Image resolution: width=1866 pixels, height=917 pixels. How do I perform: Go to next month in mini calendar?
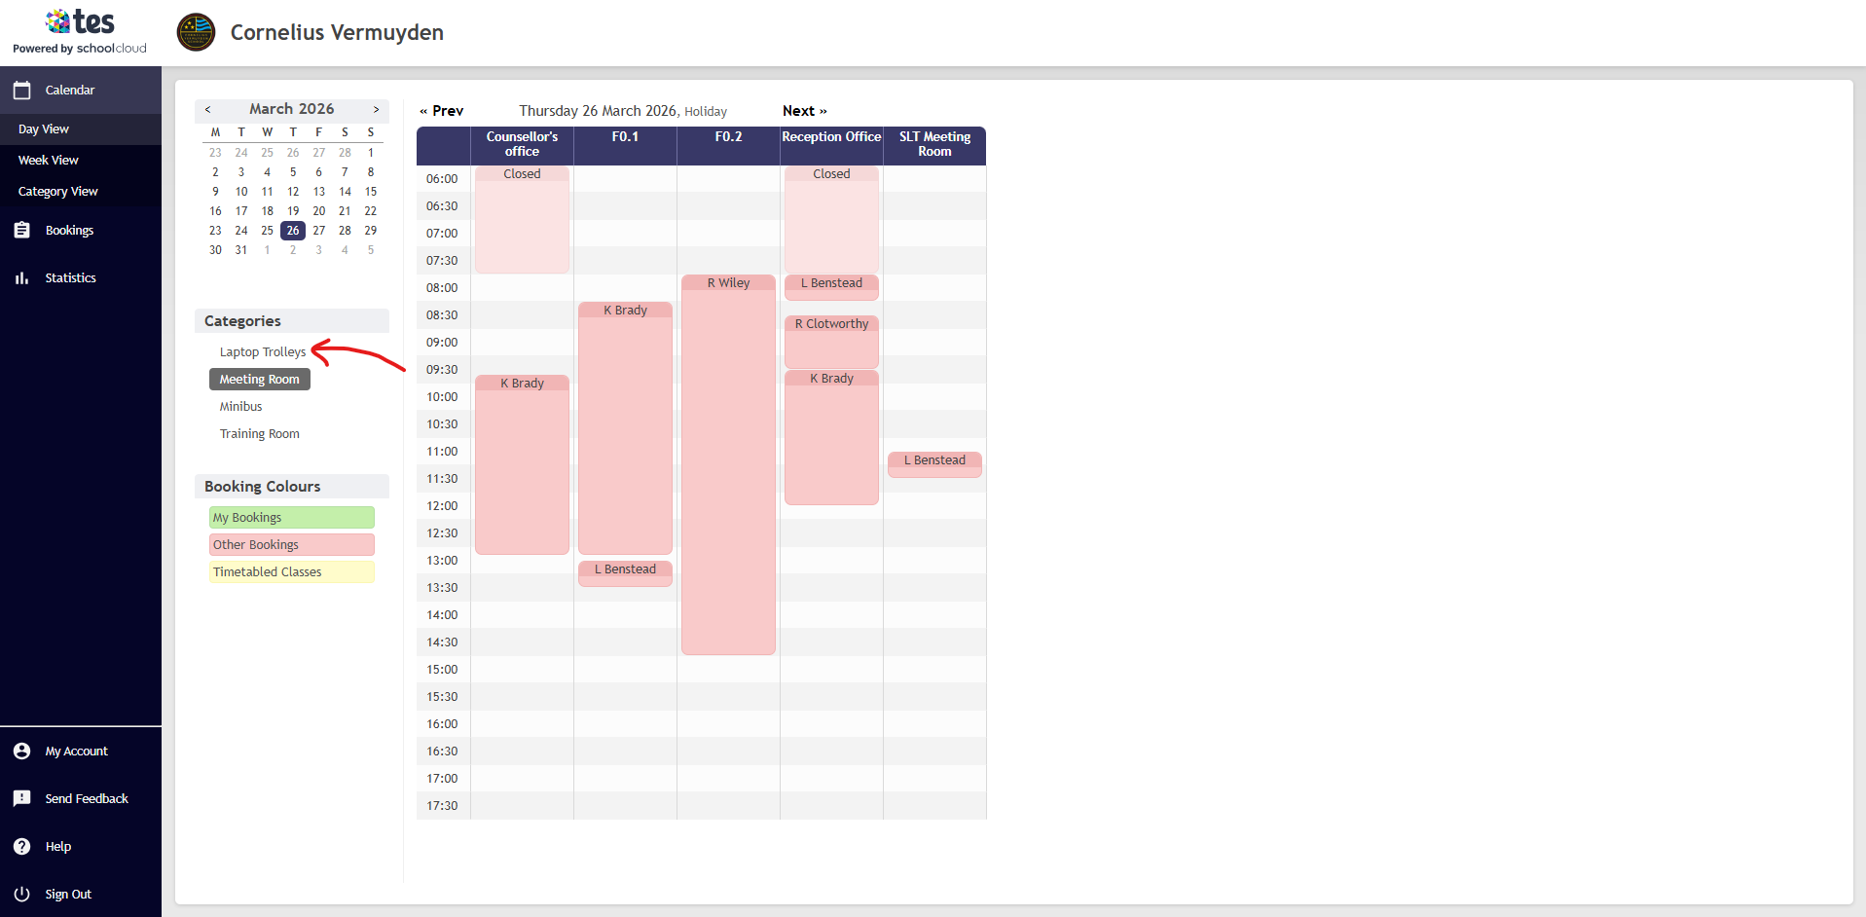tap(376, 110)
